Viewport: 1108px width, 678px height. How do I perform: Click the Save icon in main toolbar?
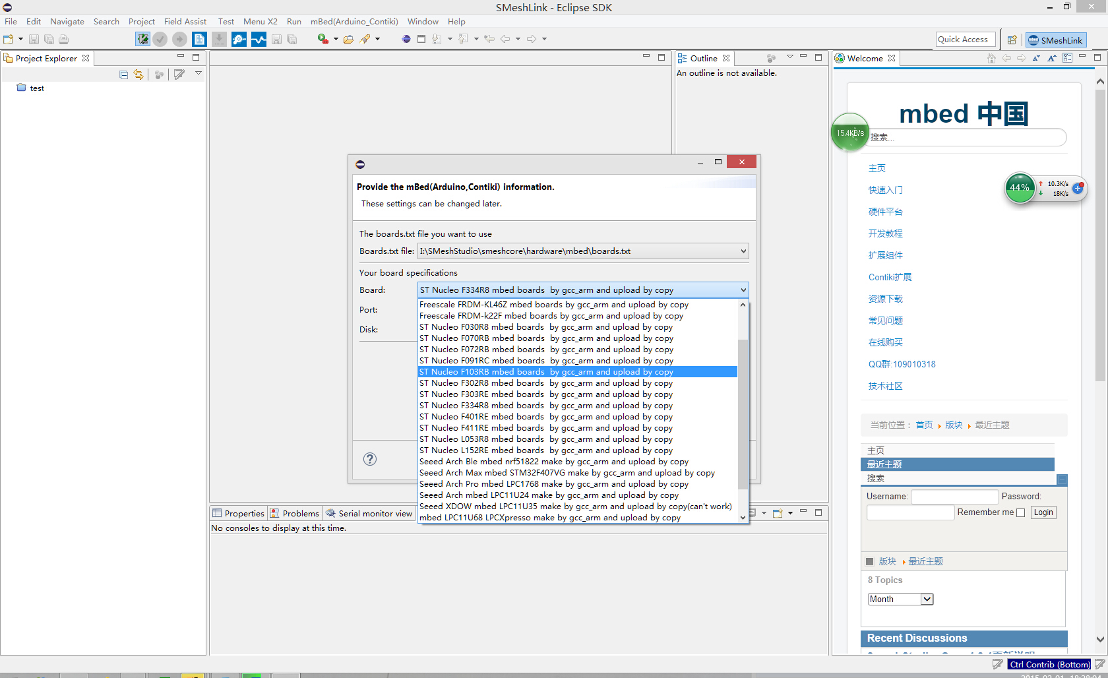34,40
